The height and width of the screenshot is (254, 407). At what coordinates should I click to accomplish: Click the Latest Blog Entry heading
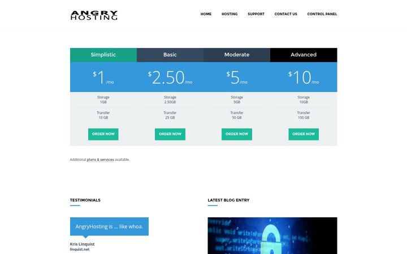pyautogui.click(x=228, y=200)
